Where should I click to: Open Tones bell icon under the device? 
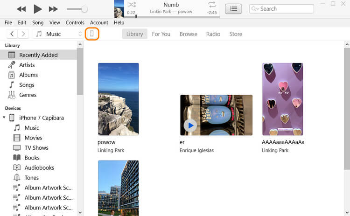[x=17, y=178]
